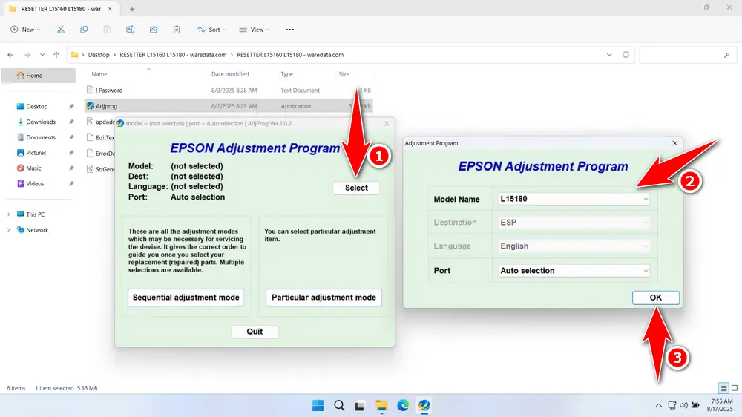Go up one folder level
This screenshot has width=742, height=417.
[x=56, y=55]
